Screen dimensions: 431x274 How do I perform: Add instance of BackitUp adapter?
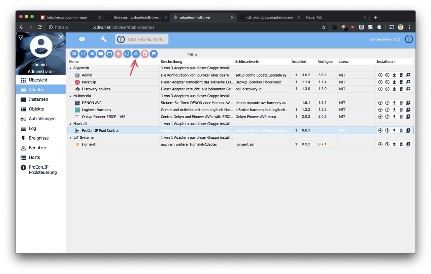(x=380, y=82)
